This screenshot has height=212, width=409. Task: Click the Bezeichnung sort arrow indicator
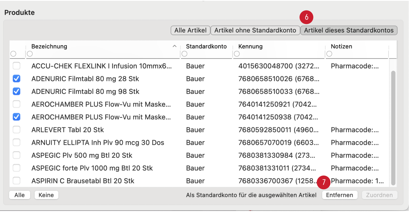[174, 46]
